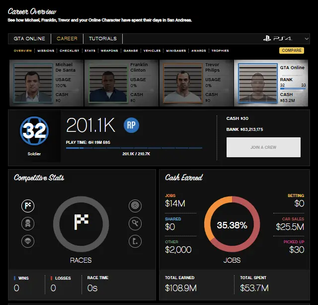
Task: Select the Shooting Range target icon
Action: (135, 205)
